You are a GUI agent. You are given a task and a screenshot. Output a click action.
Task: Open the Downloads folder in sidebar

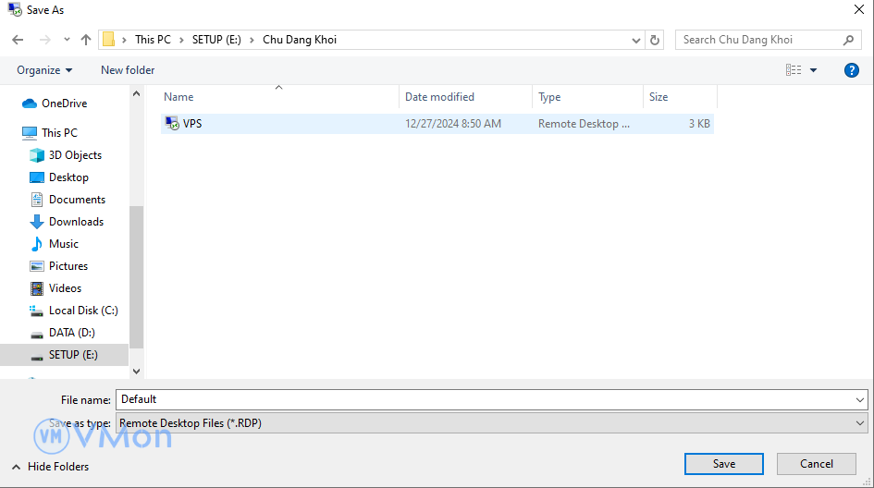click(x=76, y=222)
